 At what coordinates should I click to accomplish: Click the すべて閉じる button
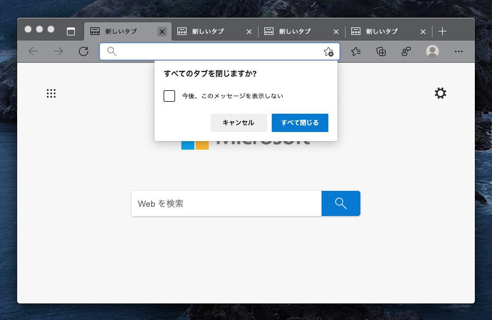click(x=300, y=123)
